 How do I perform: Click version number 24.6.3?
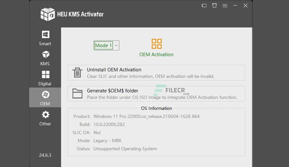pyautogui.click(x=45, y=155)
